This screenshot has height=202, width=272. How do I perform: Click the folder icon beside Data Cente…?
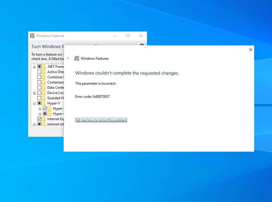44,87
